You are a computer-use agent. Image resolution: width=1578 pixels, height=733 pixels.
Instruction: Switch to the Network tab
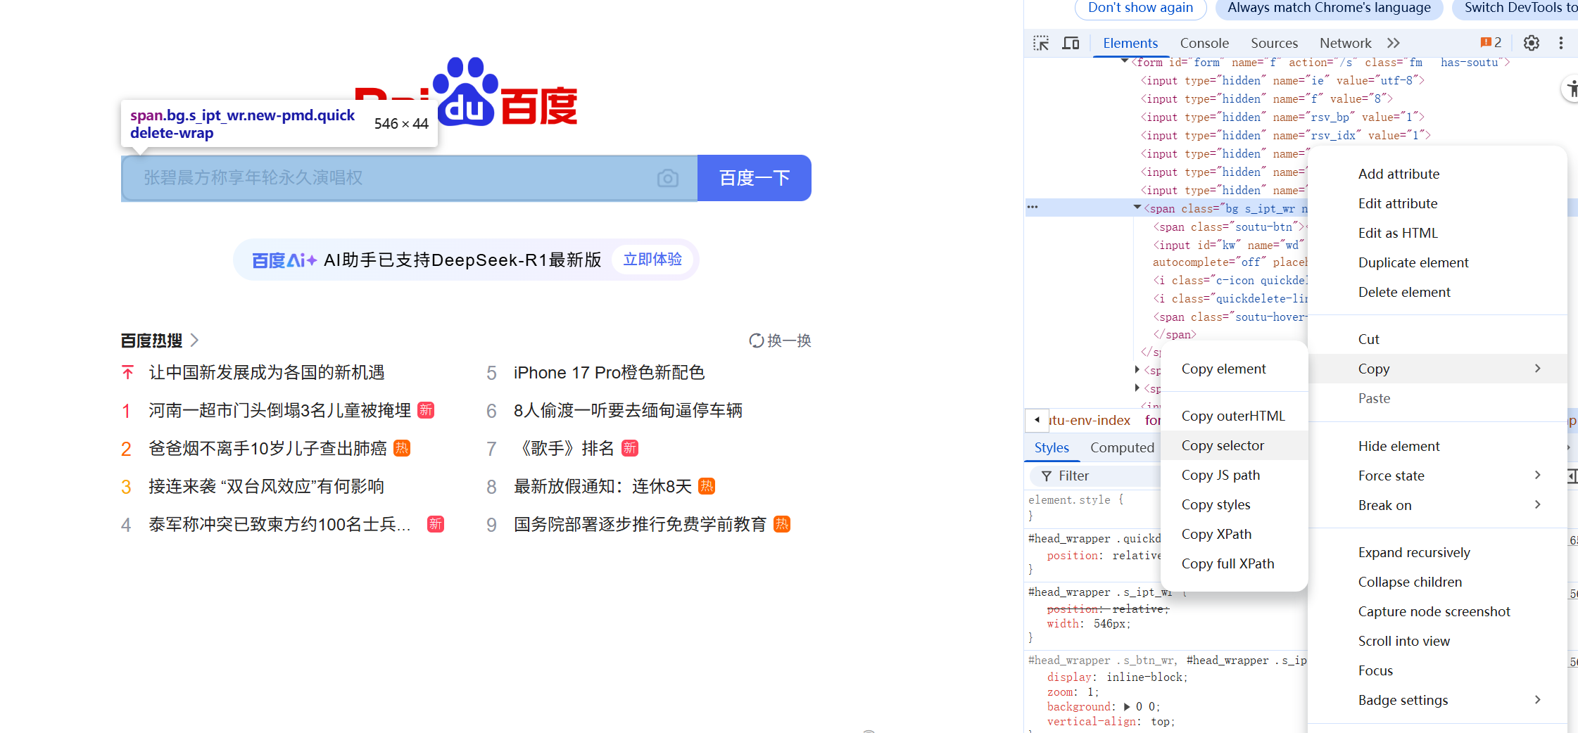coord(1345,43)
